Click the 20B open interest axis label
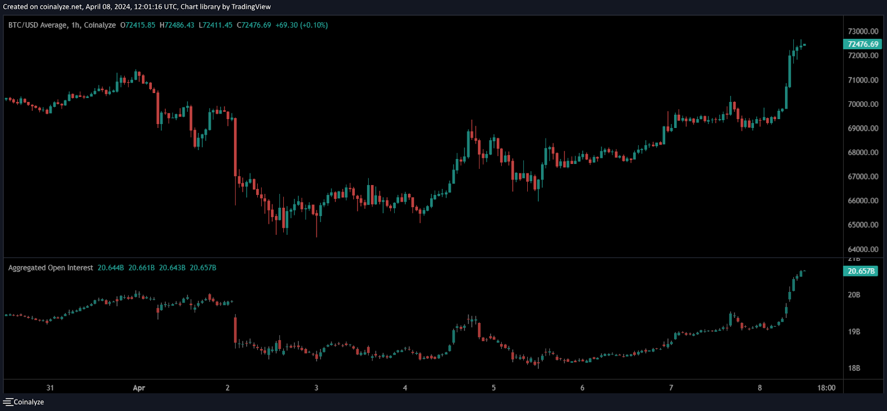The width and height of the screenshot is (887, 411). [x=854, y=295]
